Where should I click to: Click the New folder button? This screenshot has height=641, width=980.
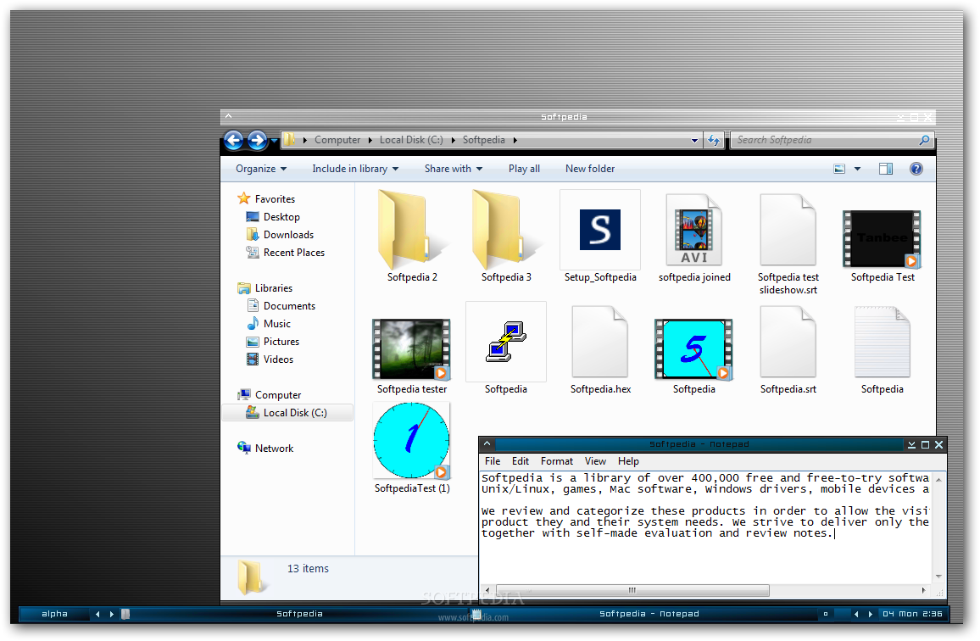[x=590, y=169]
